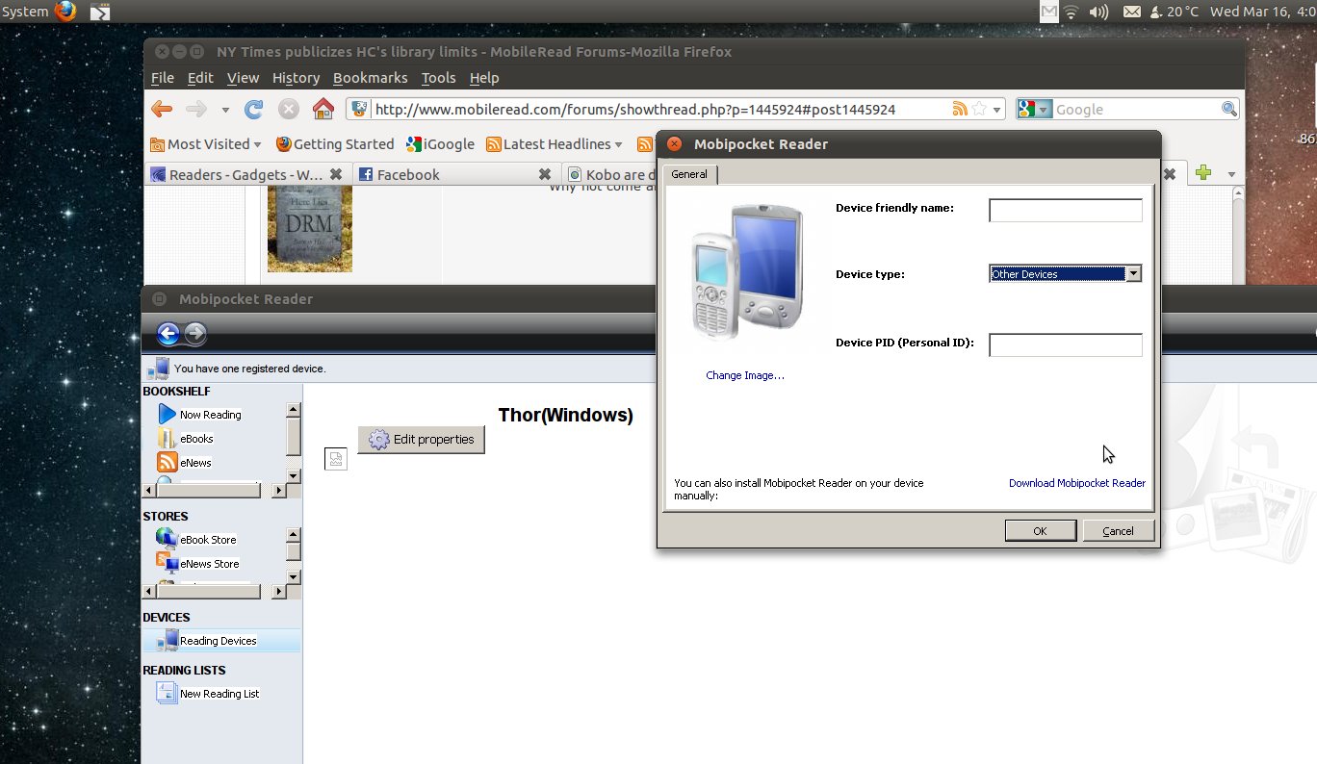This screenshot has height=764, width=1317.
Task: Go to the Firefox home page
Action: [323, 109]
